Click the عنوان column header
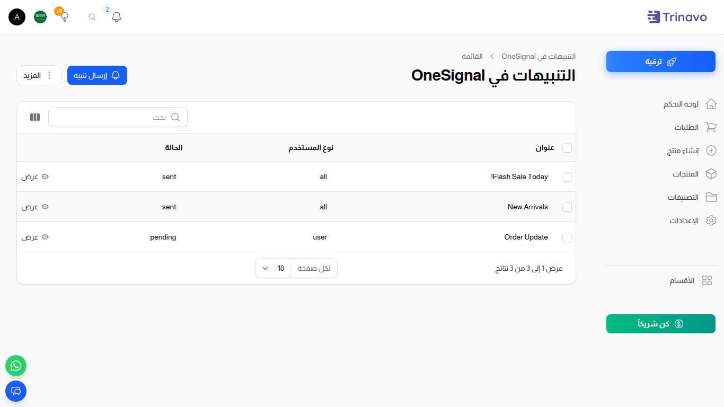Viewport: 724px width, 407px height. coord(545,148)
